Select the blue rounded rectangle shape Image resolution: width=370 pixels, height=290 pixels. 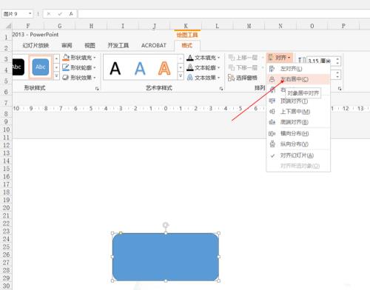[166, 257]
